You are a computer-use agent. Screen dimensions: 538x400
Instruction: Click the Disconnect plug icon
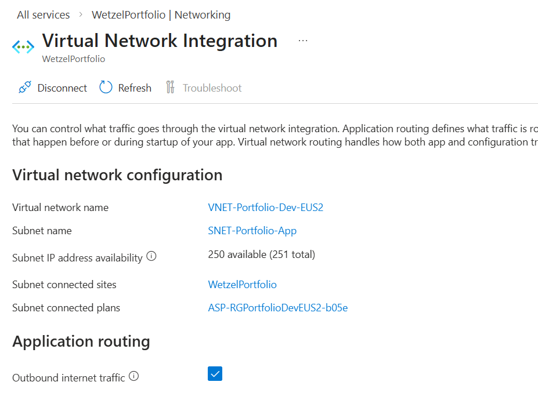coord(24,88)
